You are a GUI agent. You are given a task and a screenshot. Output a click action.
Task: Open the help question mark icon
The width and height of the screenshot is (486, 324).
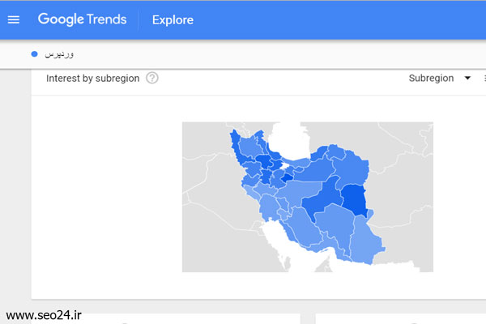tap(152, 78)
